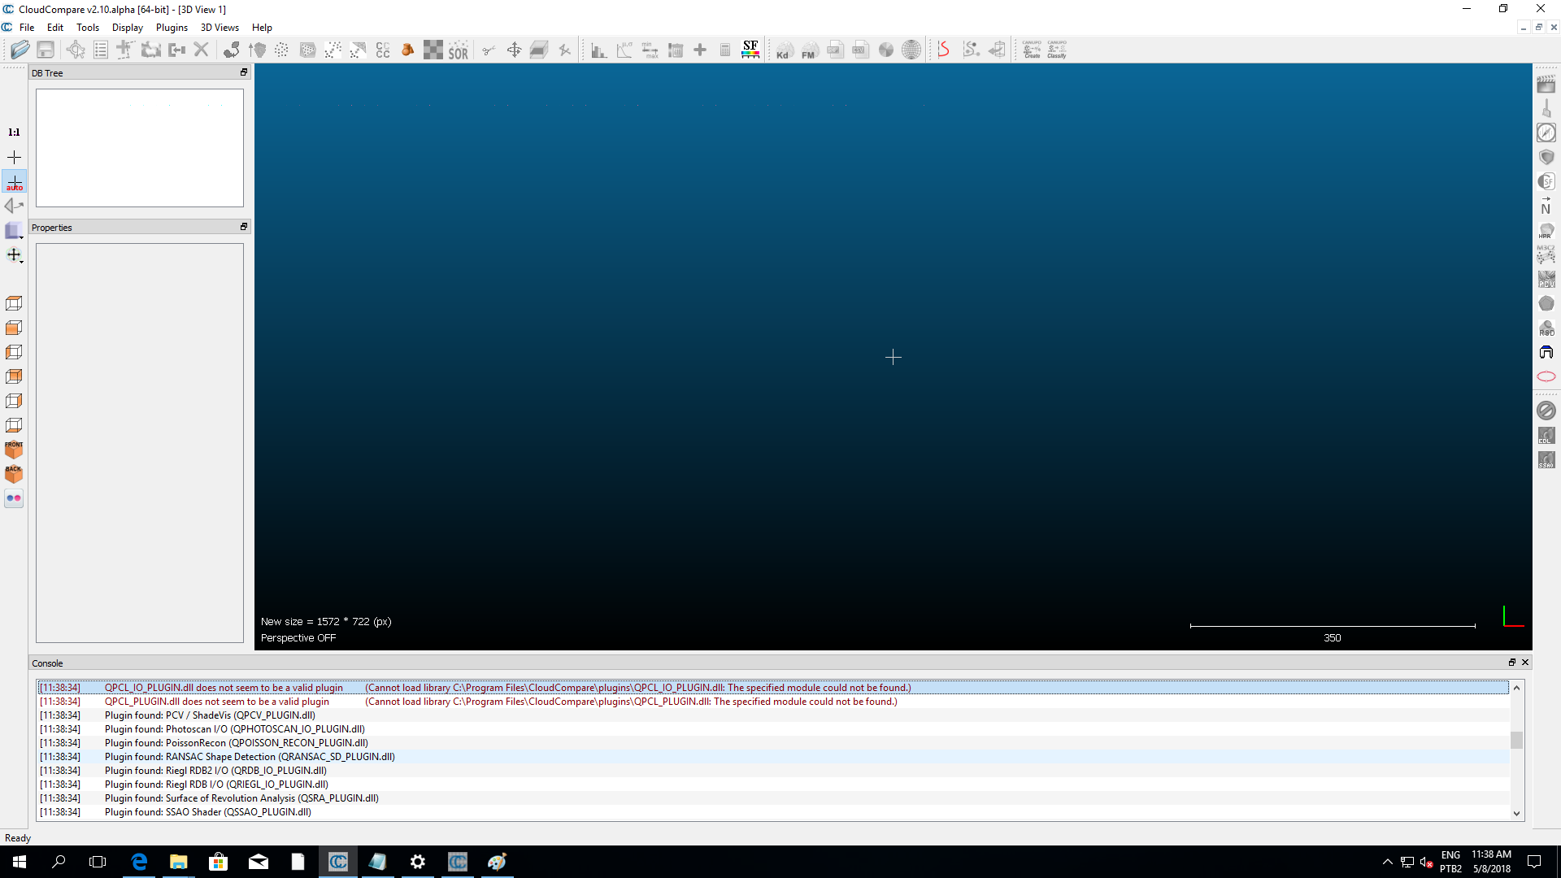Image resolution: width=1561 pixels, height=878 pixels.
Task: Enable the EDL shader
Action: (1547, 436)
